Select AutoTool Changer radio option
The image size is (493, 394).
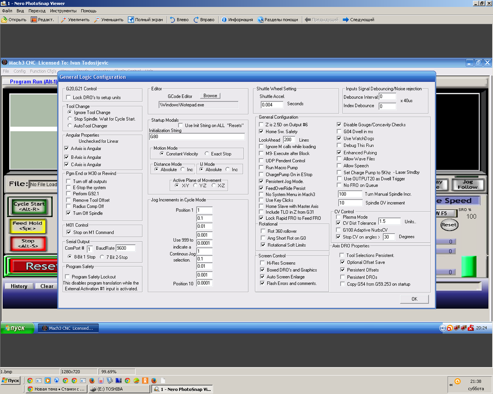tap(70, 126)
